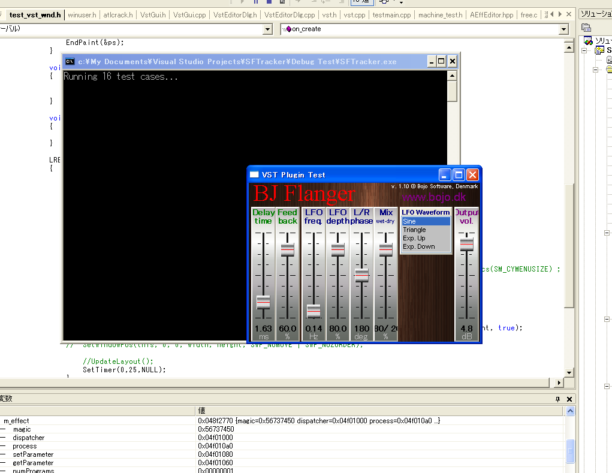
Task: Pin the variables panel with pushpin icon
Action: (x=557, y=399)
